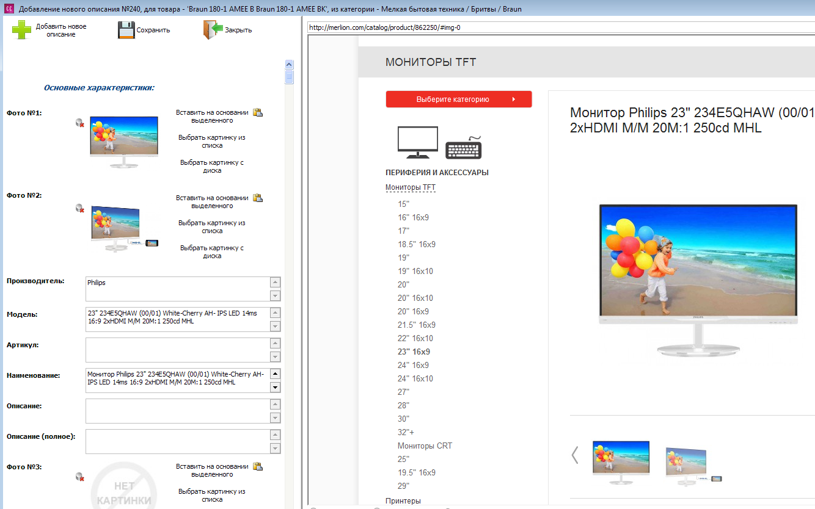815x509 pixels.
Task: Select the first product thumbnail on the web page
Action: 621,462
